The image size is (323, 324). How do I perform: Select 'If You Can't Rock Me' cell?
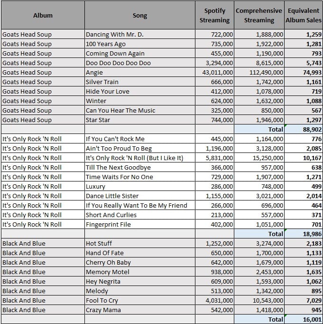point(140,139)
